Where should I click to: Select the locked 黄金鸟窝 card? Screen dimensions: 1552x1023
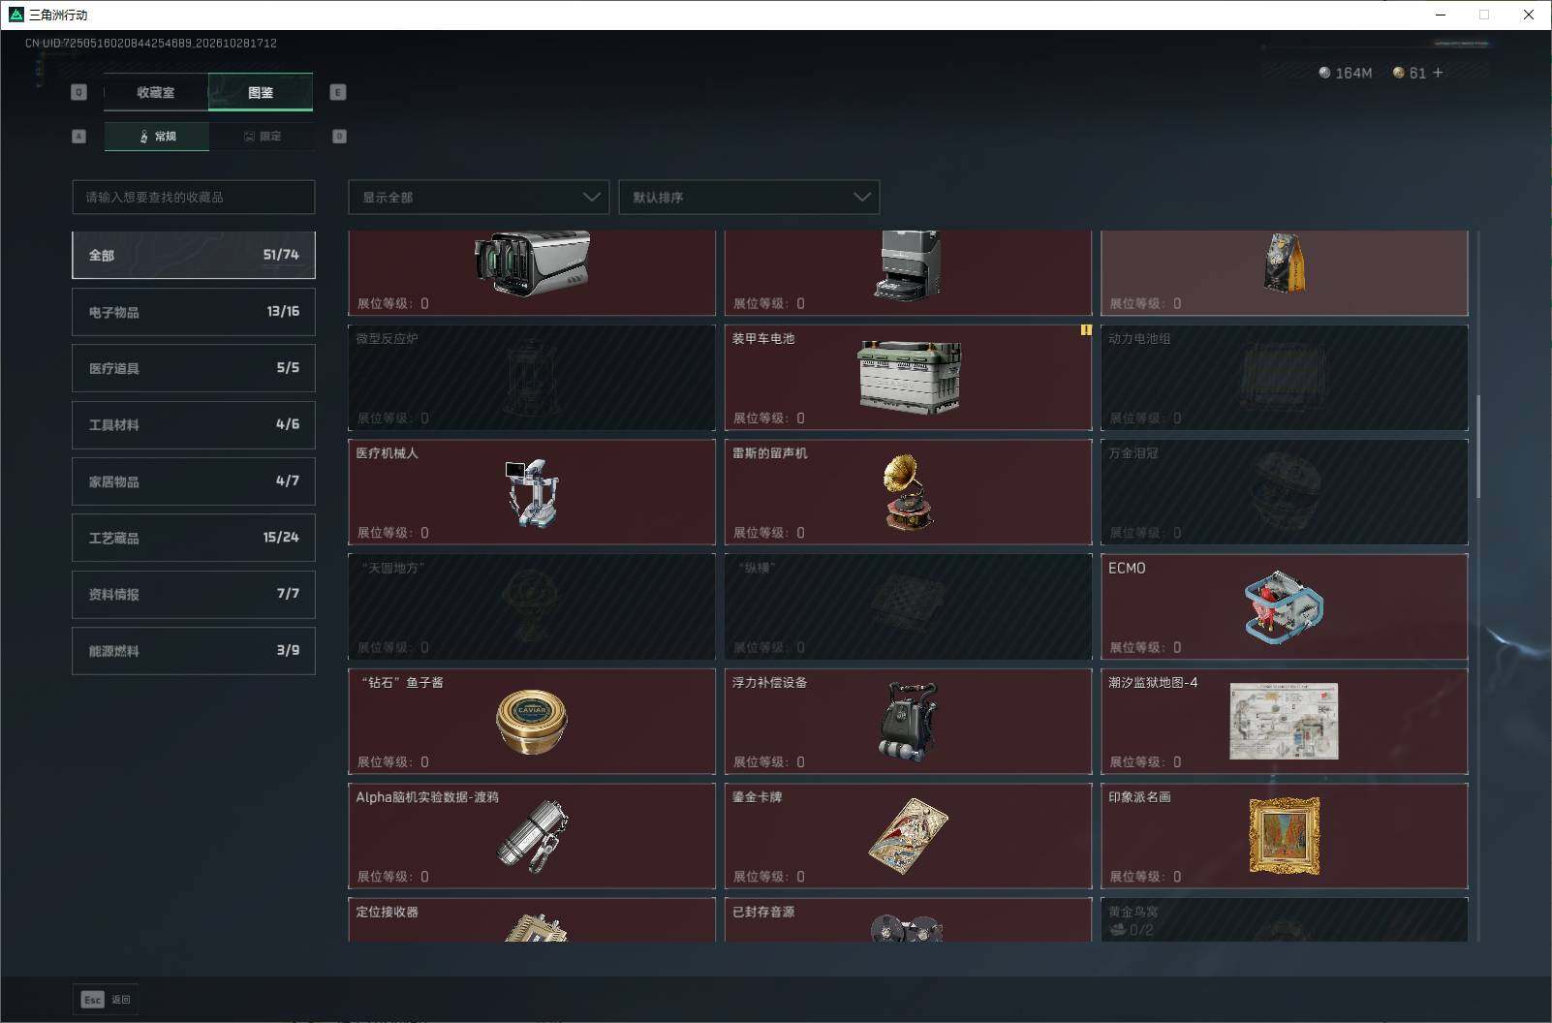[1284, 920]
